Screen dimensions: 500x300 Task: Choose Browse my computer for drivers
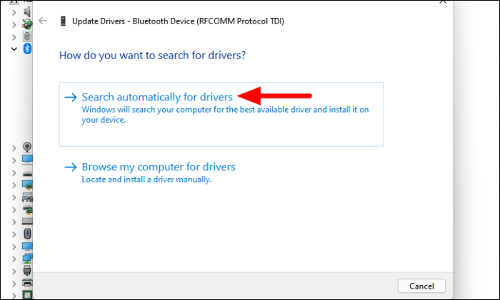tap(159, 167)
